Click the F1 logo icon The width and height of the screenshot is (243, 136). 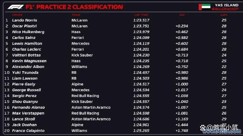pyautogui.click(x=16, y=7)
